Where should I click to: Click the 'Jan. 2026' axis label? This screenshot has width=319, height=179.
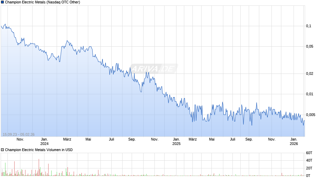click(x=294, y=142)
